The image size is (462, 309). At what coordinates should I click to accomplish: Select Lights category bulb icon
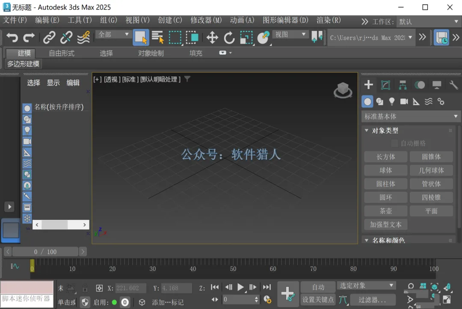(391, 102)
